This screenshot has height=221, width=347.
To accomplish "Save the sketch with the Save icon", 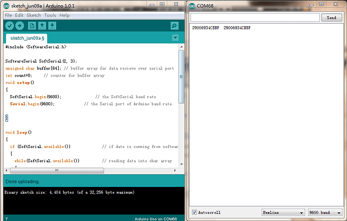I will (x=52, y=26).
